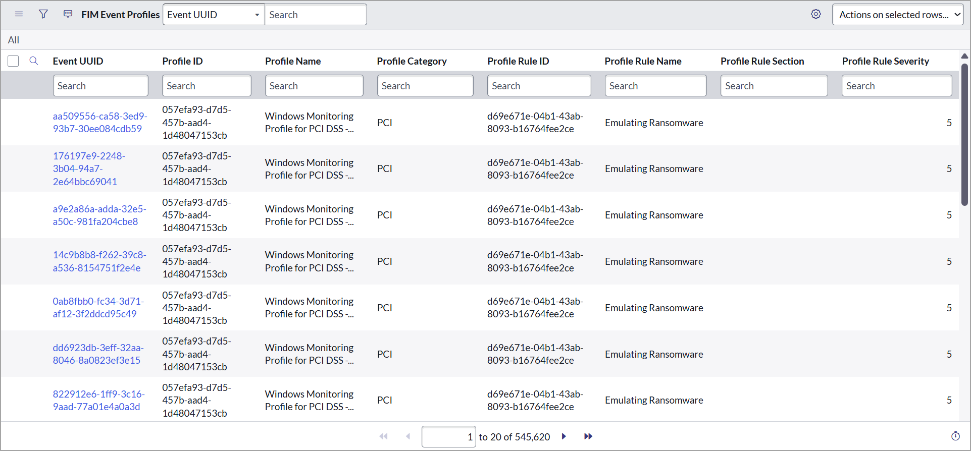Open Actions on selected rows dropdown
Viewport: 971px width, 451px height.
click(898, 15)
